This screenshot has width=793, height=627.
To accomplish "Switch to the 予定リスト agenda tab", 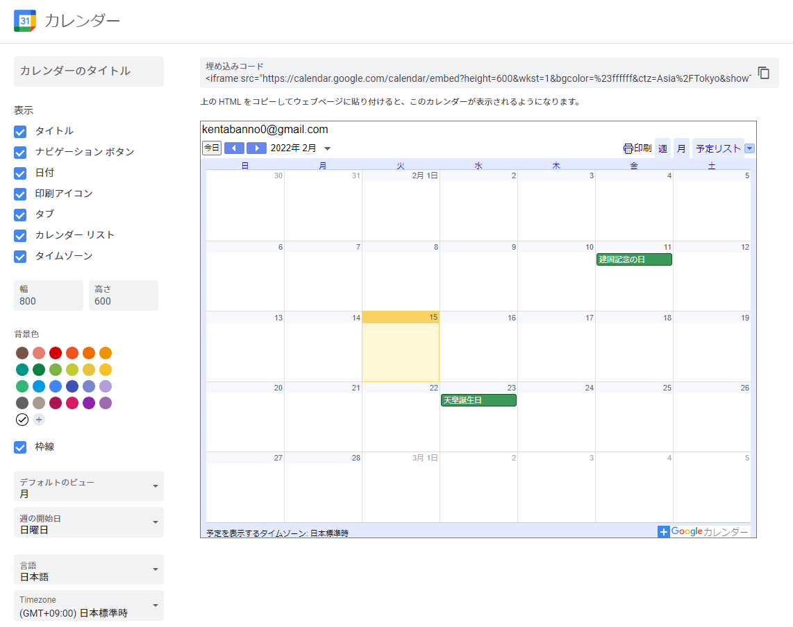I will click(718, 148).
